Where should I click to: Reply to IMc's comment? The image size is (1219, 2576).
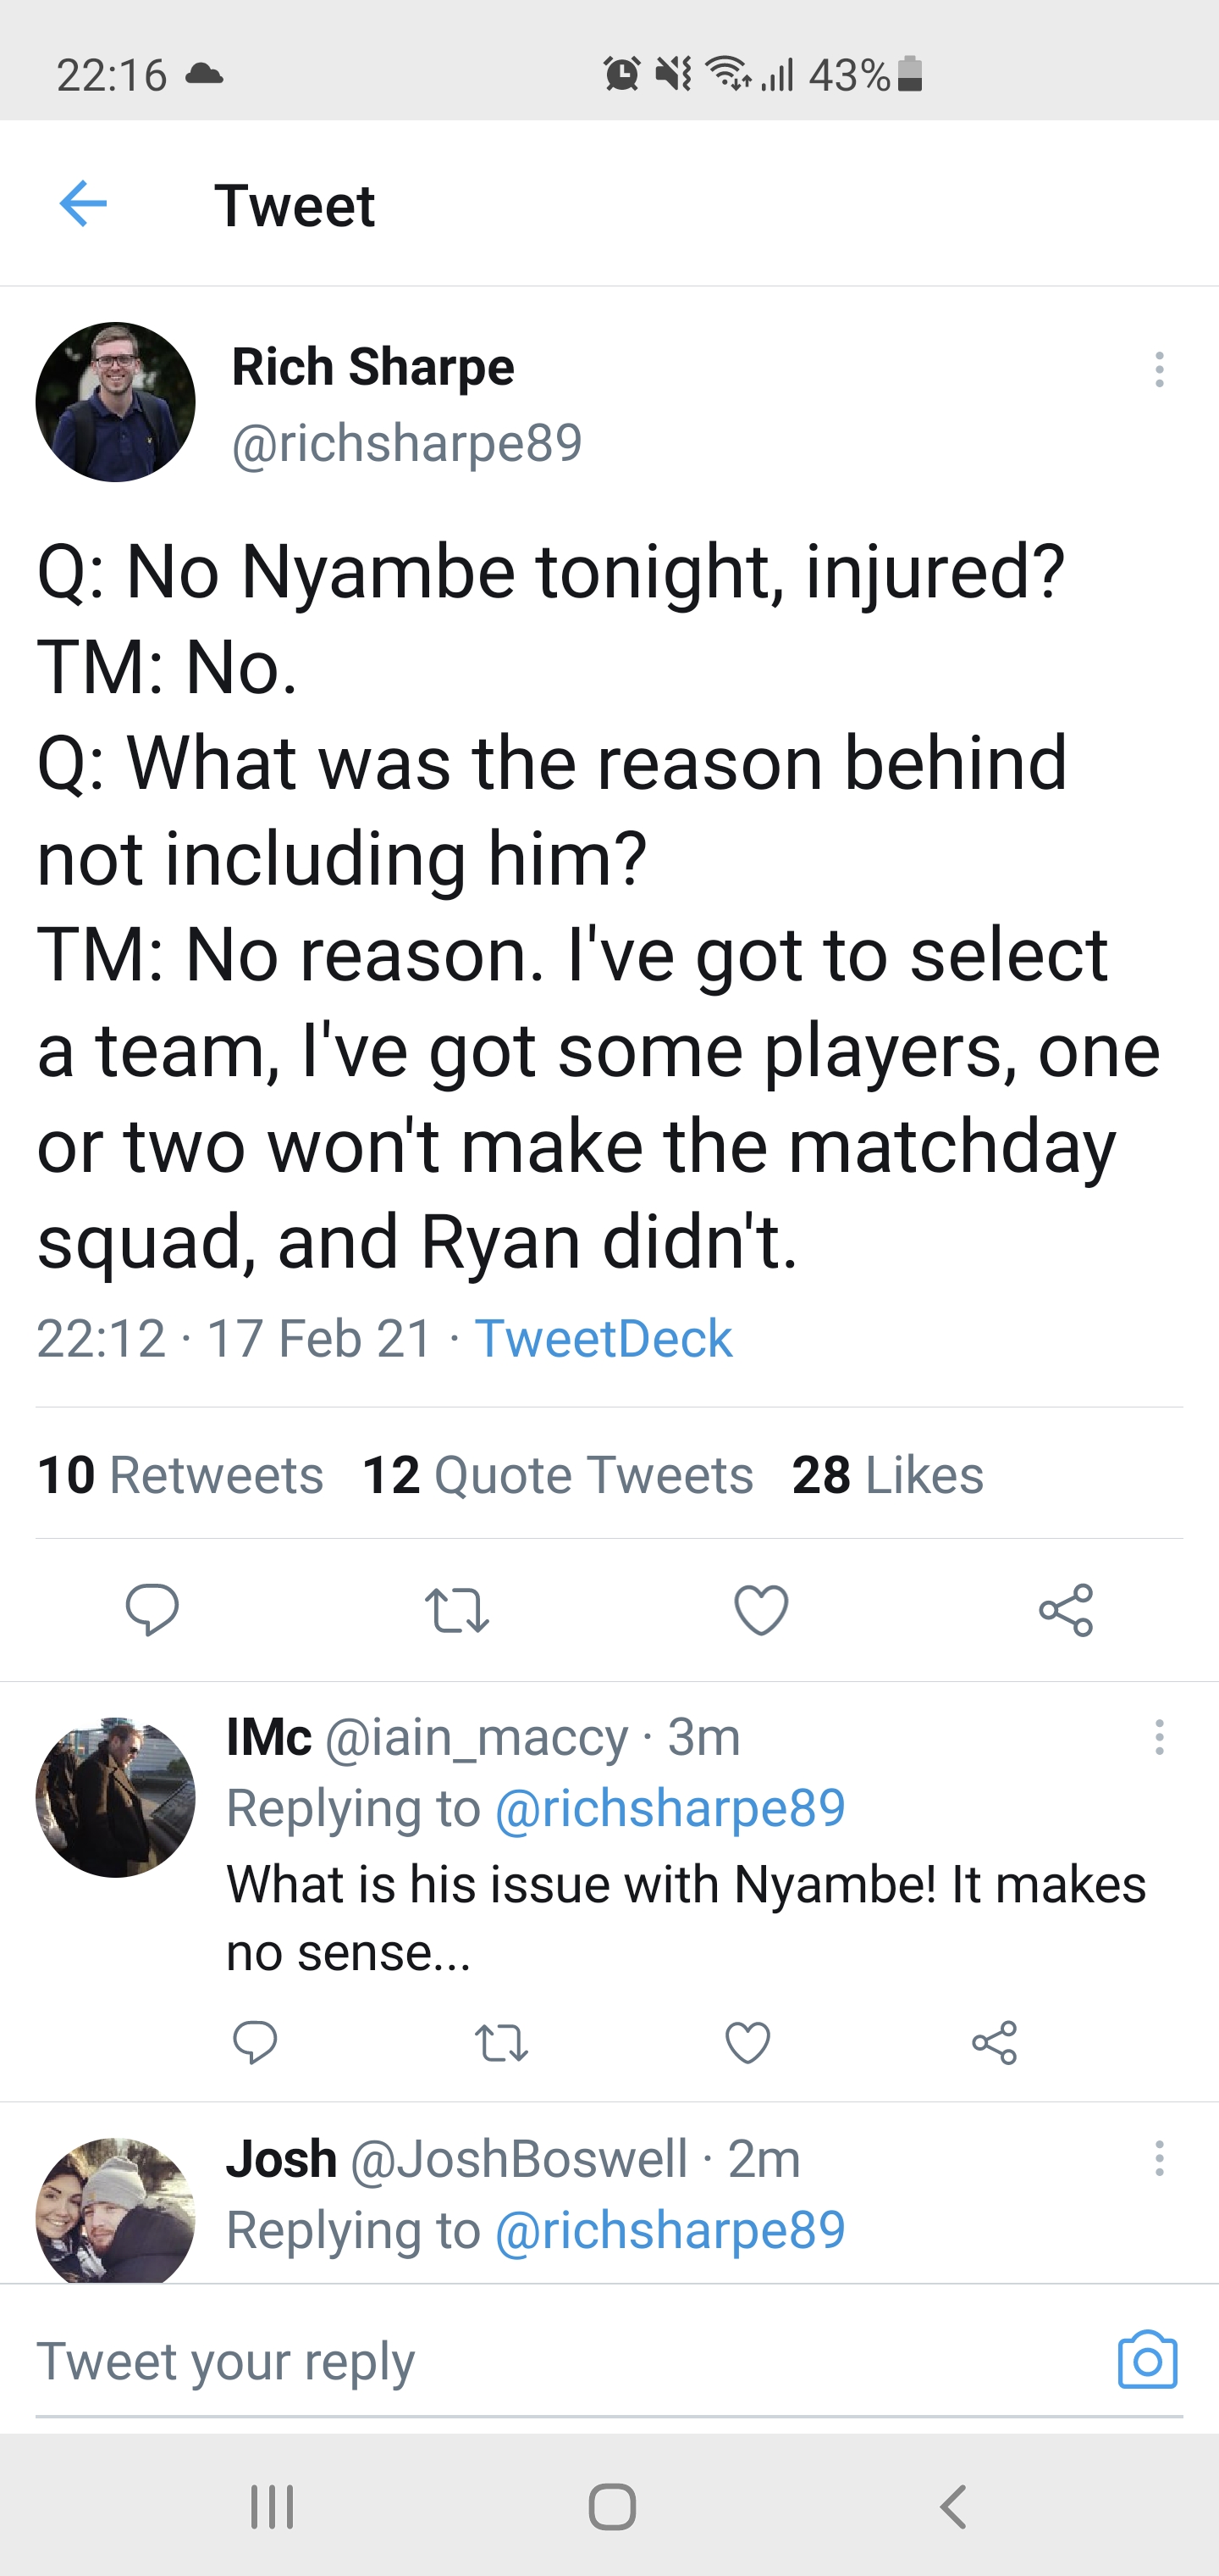(255, 2042)
